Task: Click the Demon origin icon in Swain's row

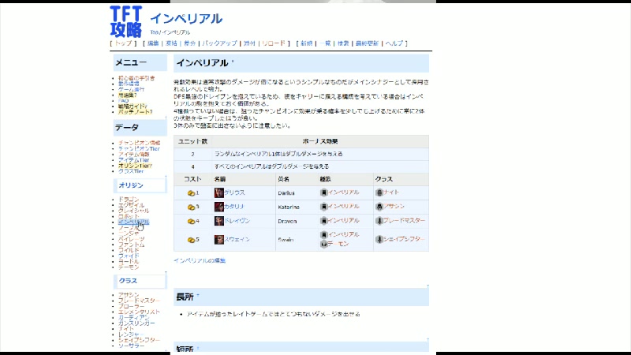Action: click(324, 245)
